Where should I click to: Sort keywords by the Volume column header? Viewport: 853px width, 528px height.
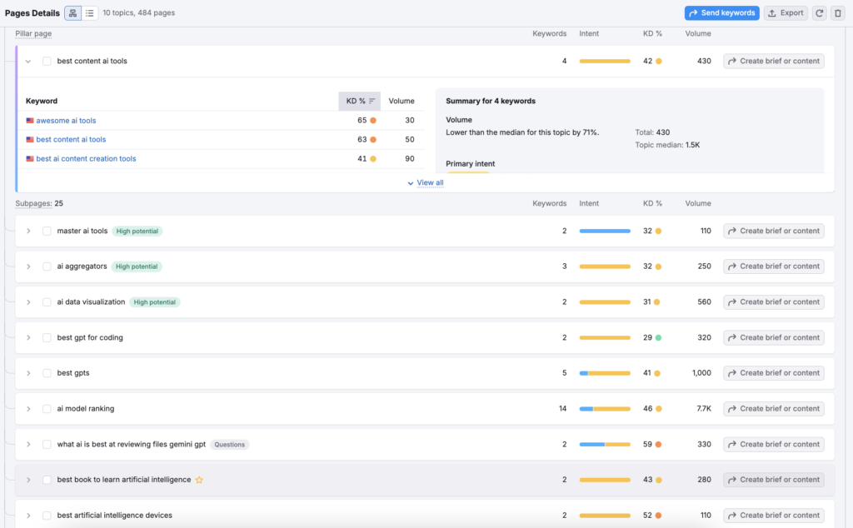402,101
